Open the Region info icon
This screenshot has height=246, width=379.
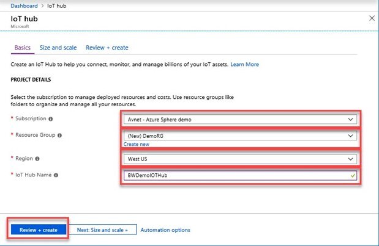37,159
